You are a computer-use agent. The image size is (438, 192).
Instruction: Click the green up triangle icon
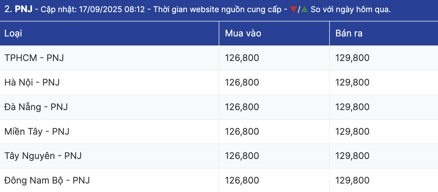point(304,9)
